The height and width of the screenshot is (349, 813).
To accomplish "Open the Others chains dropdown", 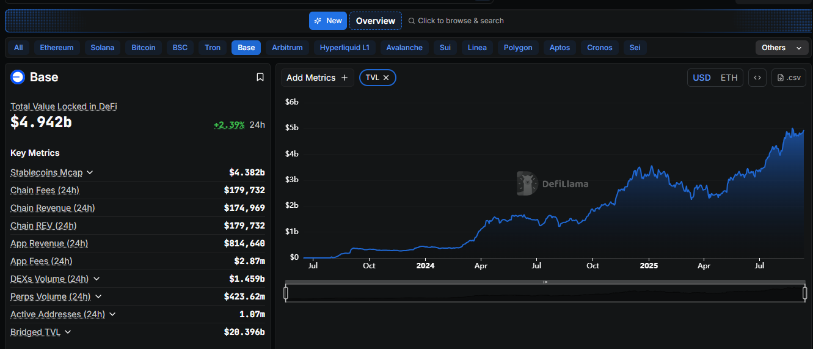I will pyautogui.click(x=781, y=48).
